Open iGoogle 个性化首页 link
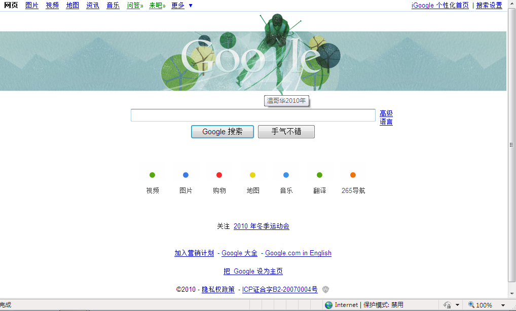 click(x=440, y=5)
